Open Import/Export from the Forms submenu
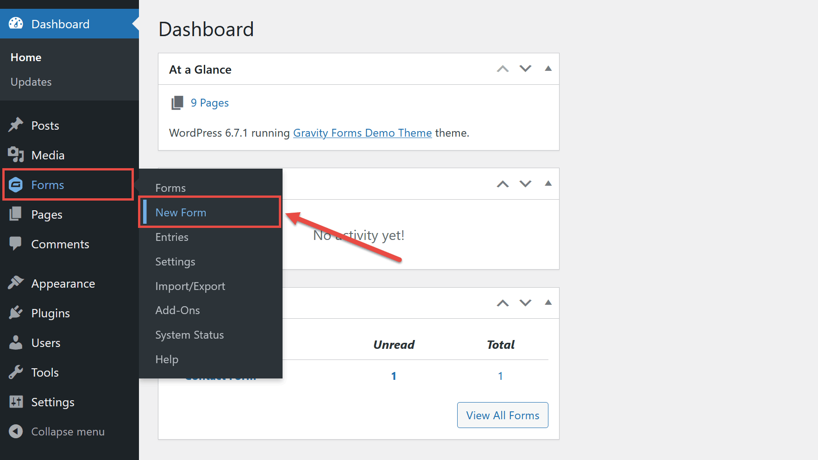 tap(190, 286)
